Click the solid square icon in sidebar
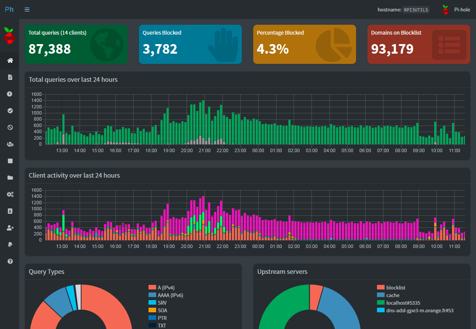476x329 pixels. click(10, 161)
